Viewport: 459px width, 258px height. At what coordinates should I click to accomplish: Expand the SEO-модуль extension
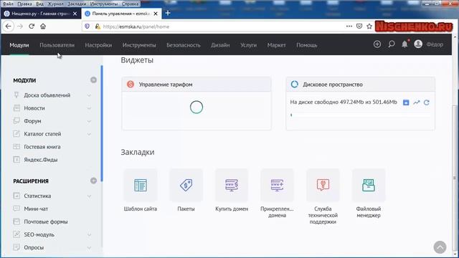point(89,234)
